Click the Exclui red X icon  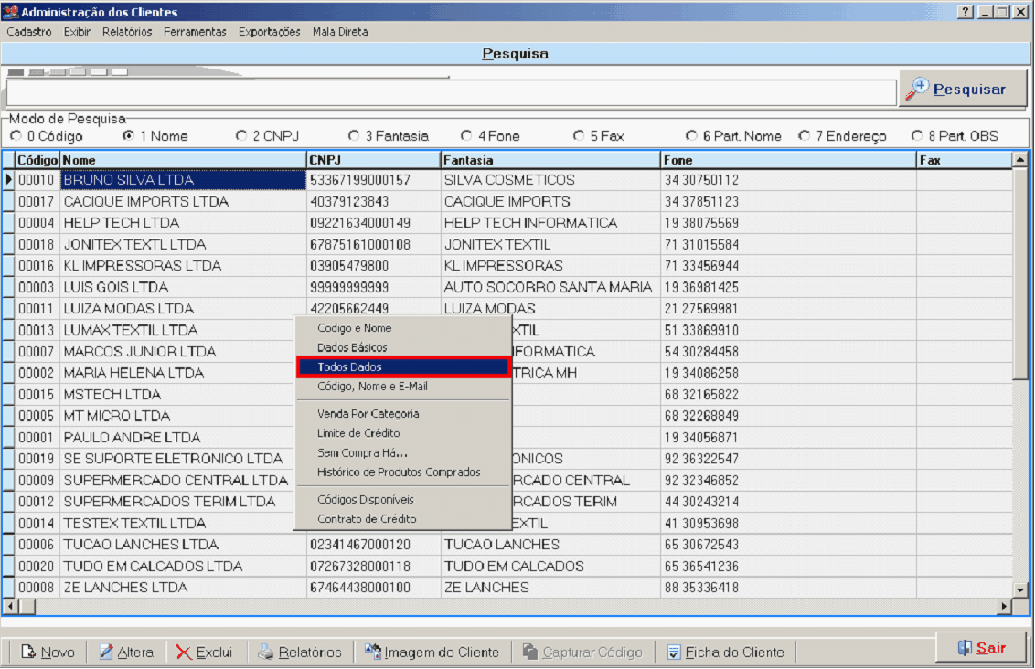click(184, 653)
